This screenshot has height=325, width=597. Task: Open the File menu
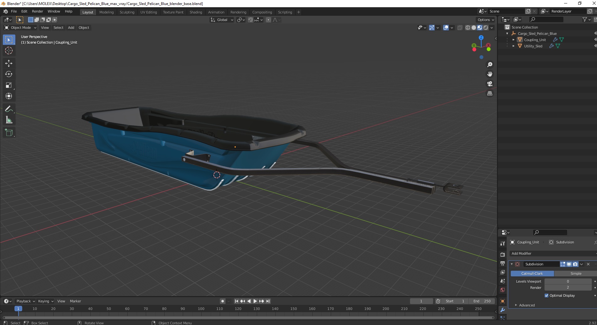pos(14,11)
